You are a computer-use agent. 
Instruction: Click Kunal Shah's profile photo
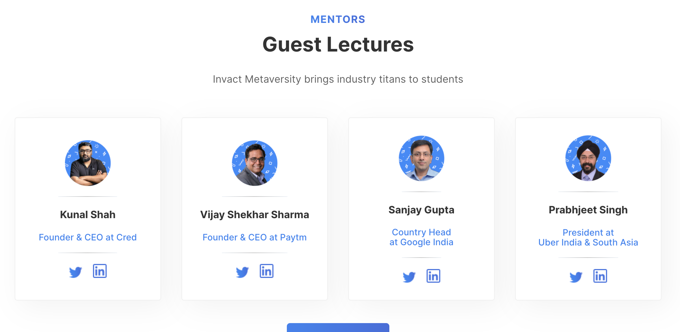(x=88, y=163)
